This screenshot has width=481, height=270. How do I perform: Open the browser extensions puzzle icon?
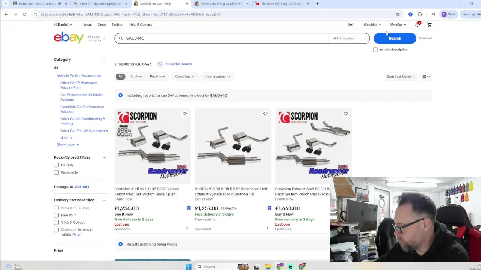(x=420, y=14)
